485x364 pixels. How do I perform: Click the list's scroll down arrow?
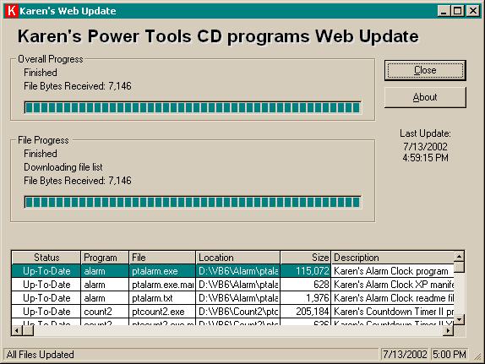(459, 320)
